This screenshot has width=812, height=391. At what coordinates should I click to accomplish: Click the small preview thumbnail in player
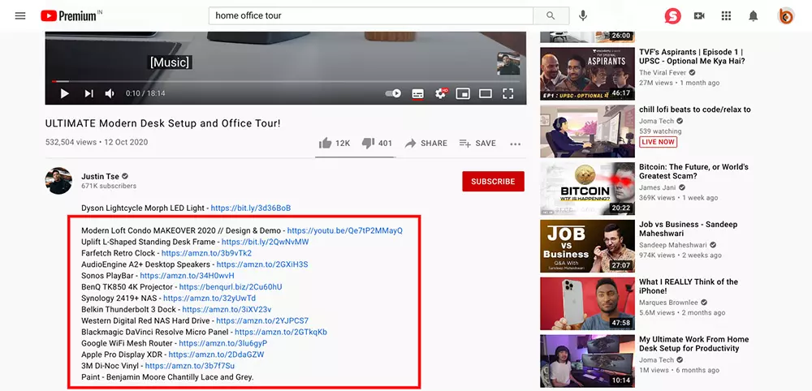coord(508,63)
